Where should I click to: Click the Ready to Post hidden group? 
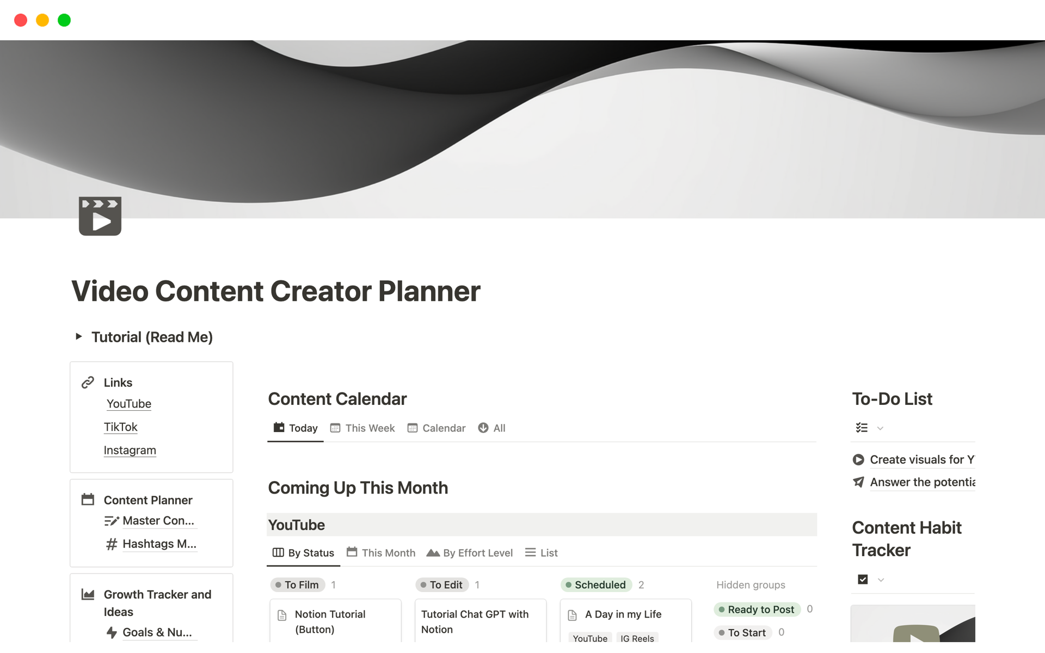pos(757,609)
